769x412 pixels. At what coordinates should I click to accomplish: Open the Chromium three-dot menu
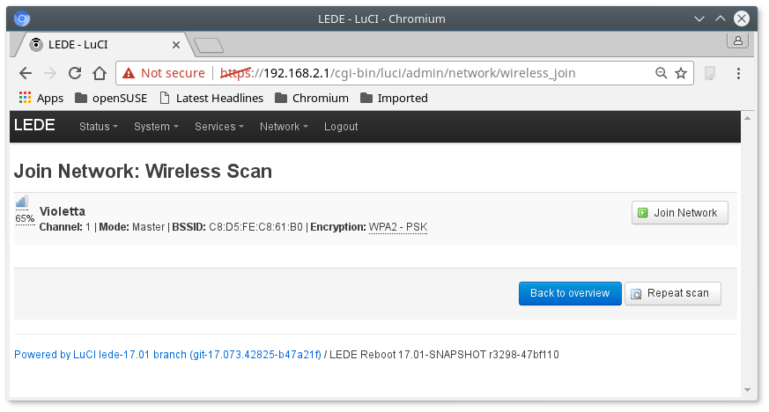click(738, 73)
